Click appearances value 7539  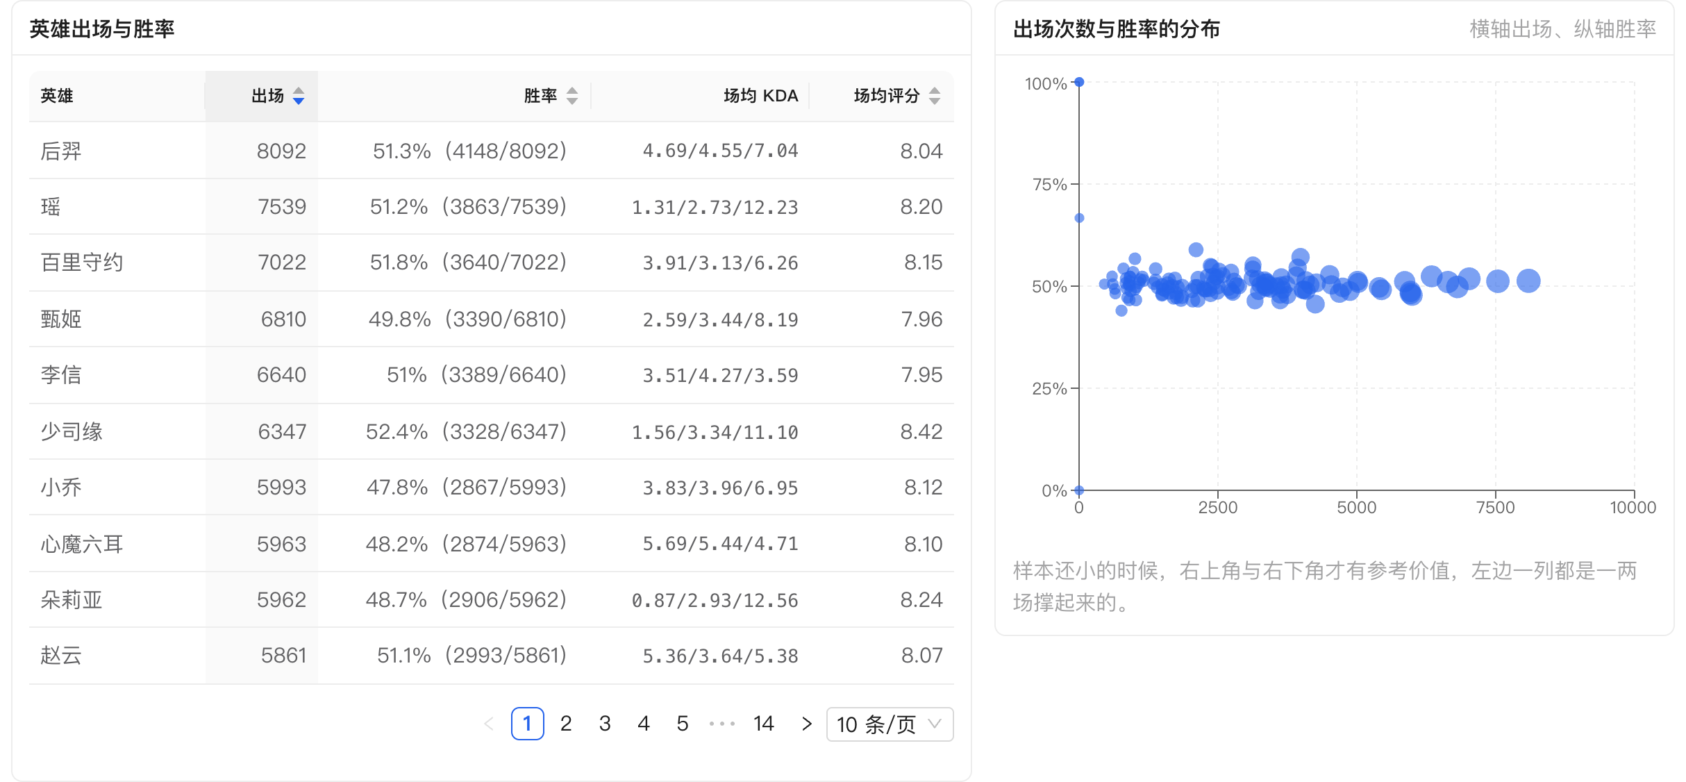tap(282, 207)
